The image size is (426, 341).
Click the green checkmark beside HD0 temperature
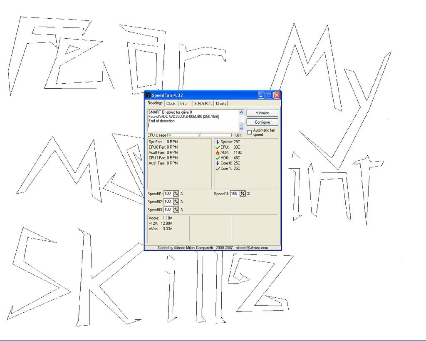pos(218,158)
